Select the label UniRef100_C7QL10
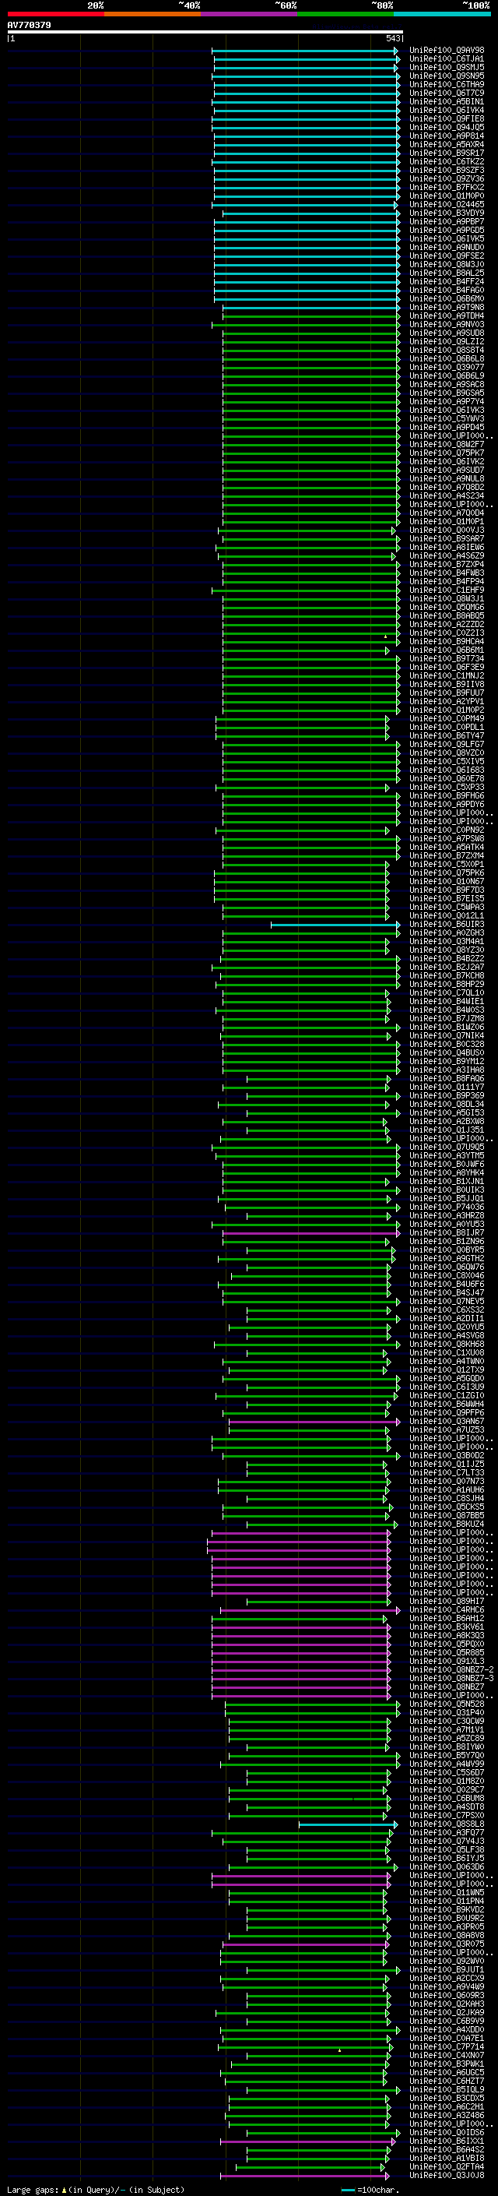 pyautogui.click(x=446, y=992)
